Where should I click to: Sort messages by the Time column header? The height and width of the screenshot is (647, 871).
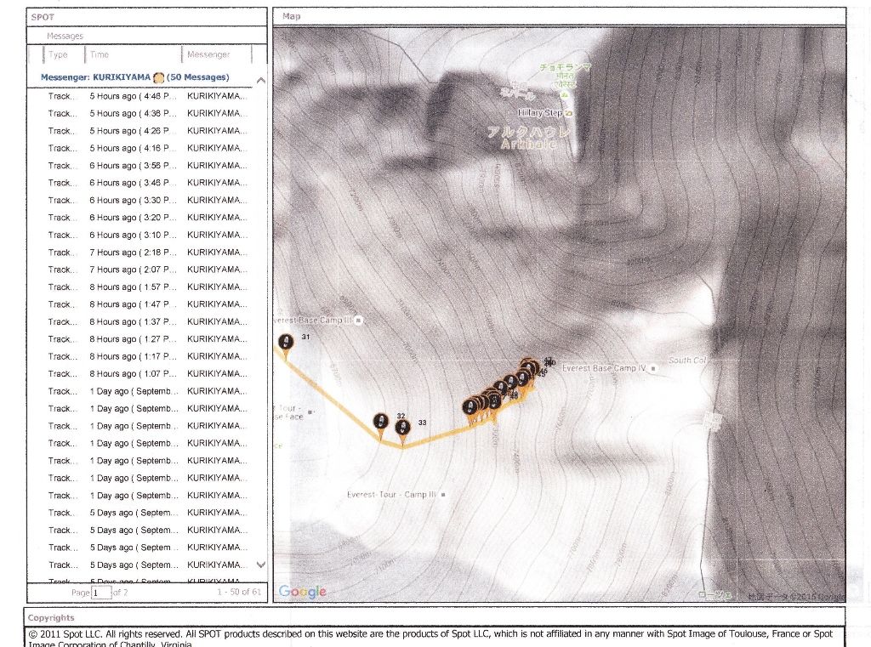tap(100, 54)
